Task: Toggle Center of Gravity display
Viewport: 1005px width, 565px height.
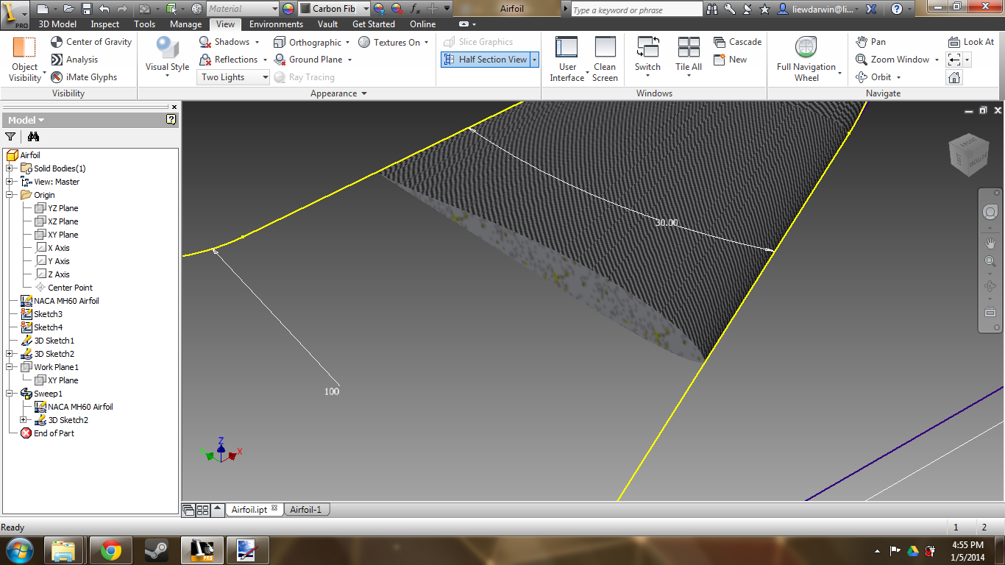Action: pos(91,42)
